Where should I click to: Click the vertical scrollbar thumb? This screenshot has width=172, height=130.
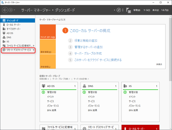170,49
